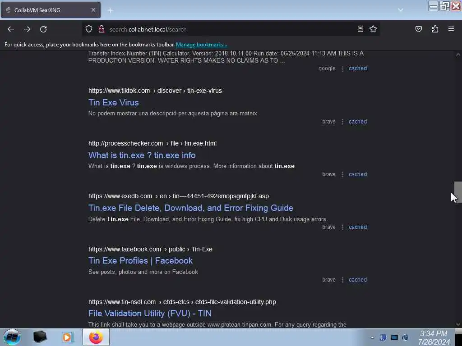Open a new browser tab
This screenshot has width=462, height=346.
click(111, 10)
